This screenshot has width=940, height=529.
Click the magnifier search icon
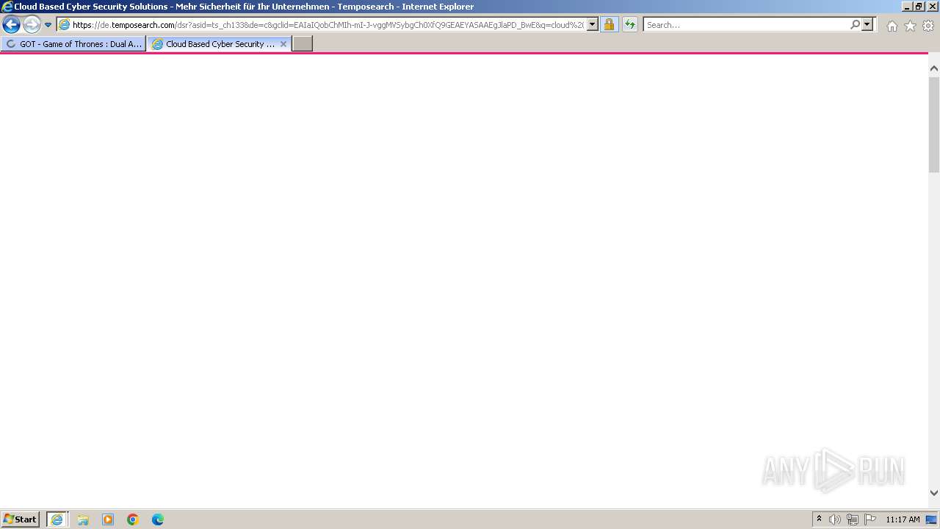[x=855, y=25]
